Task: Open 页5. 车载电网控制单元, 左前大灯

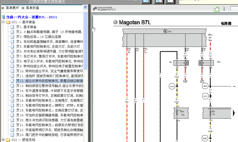Action: point(48,47)
